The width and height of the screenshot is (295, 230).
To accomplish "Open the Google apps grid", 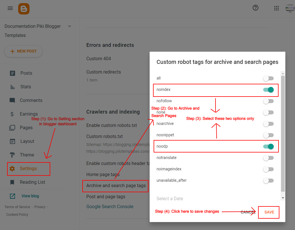I will pyautogui.click(x=276, y=8).
